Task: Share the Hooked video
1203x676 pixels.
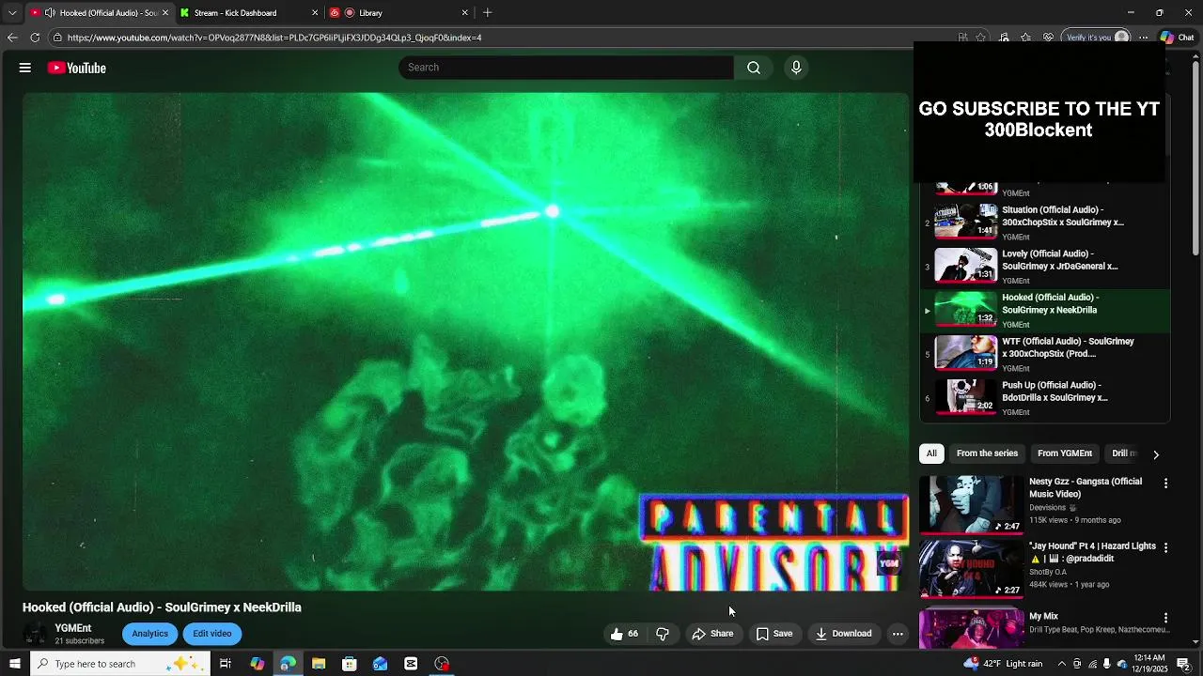Action: (712, 634)
